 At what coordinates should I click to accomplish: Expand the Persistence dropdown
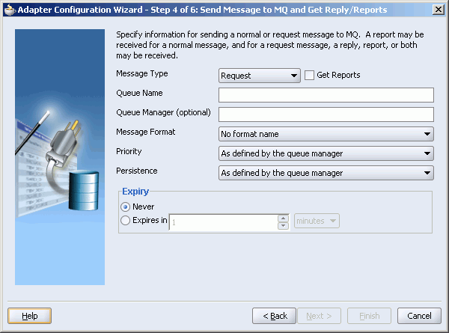326,173
